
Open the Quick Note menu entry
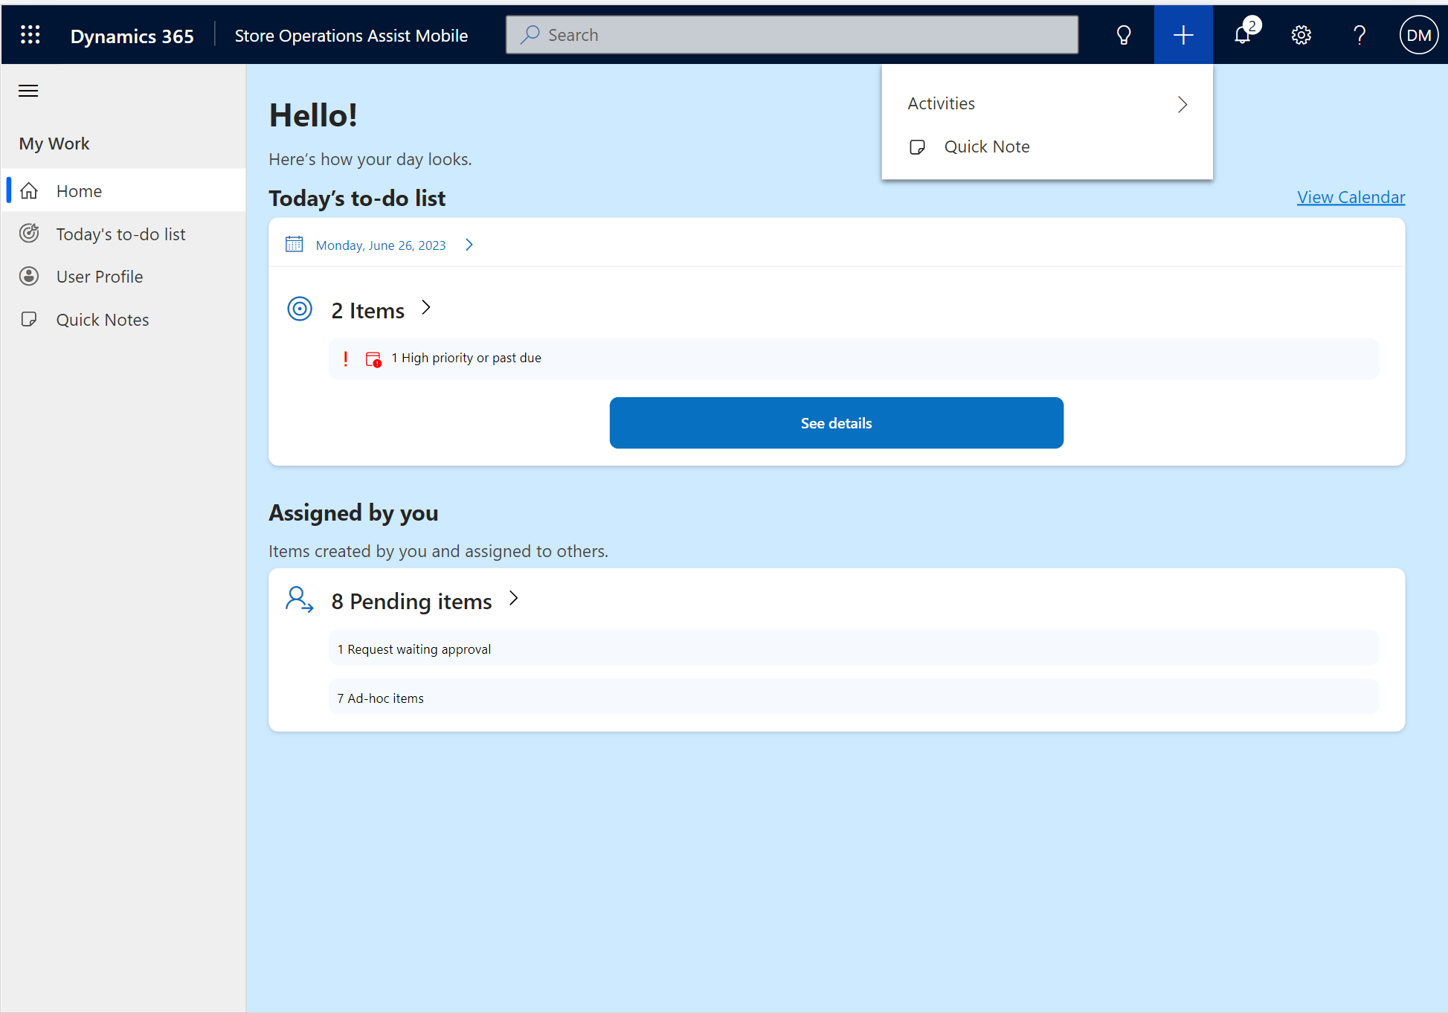pyautogui.click(x=987, y=147)
